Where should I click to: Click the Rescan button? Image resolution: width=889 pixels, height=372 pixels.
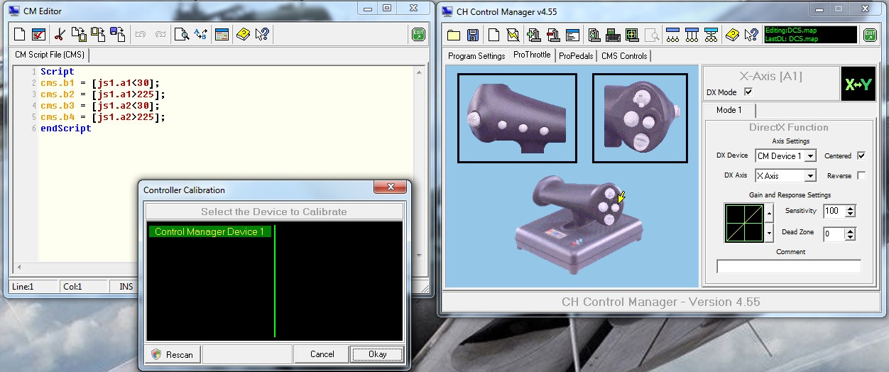click(x=174, y=354)
